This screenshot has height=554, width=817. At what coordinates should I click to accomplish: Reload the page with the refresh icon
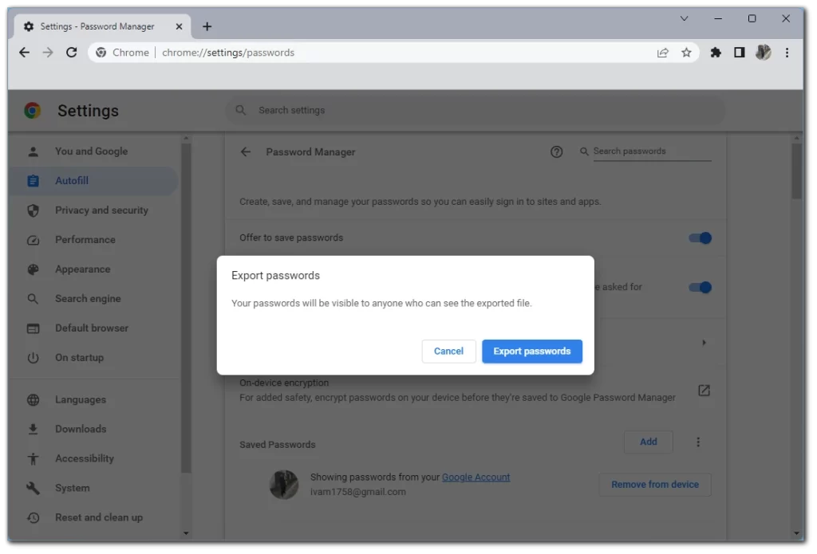pos(71,53)
